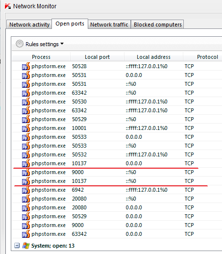
Task: Select the local port value 50532
Action: pos(79,154)
